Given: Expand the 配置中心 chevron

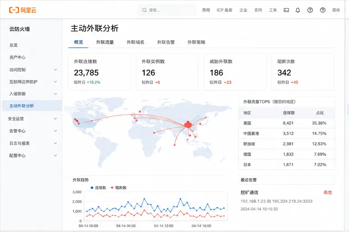Looking at the screenshot, I should [55, 155].
